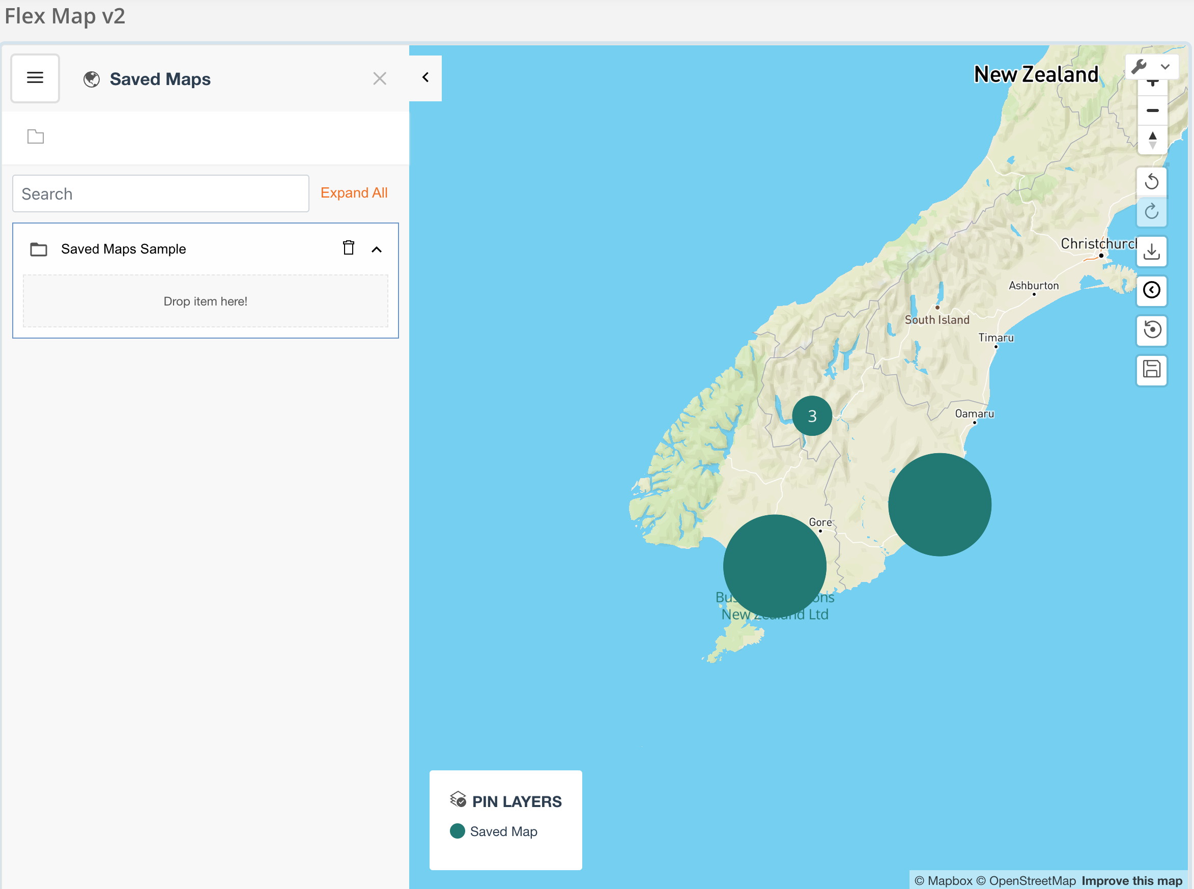1194x889 pixels.
Task: Close the Saved Maps panel
Action: (x=380, y=78)
